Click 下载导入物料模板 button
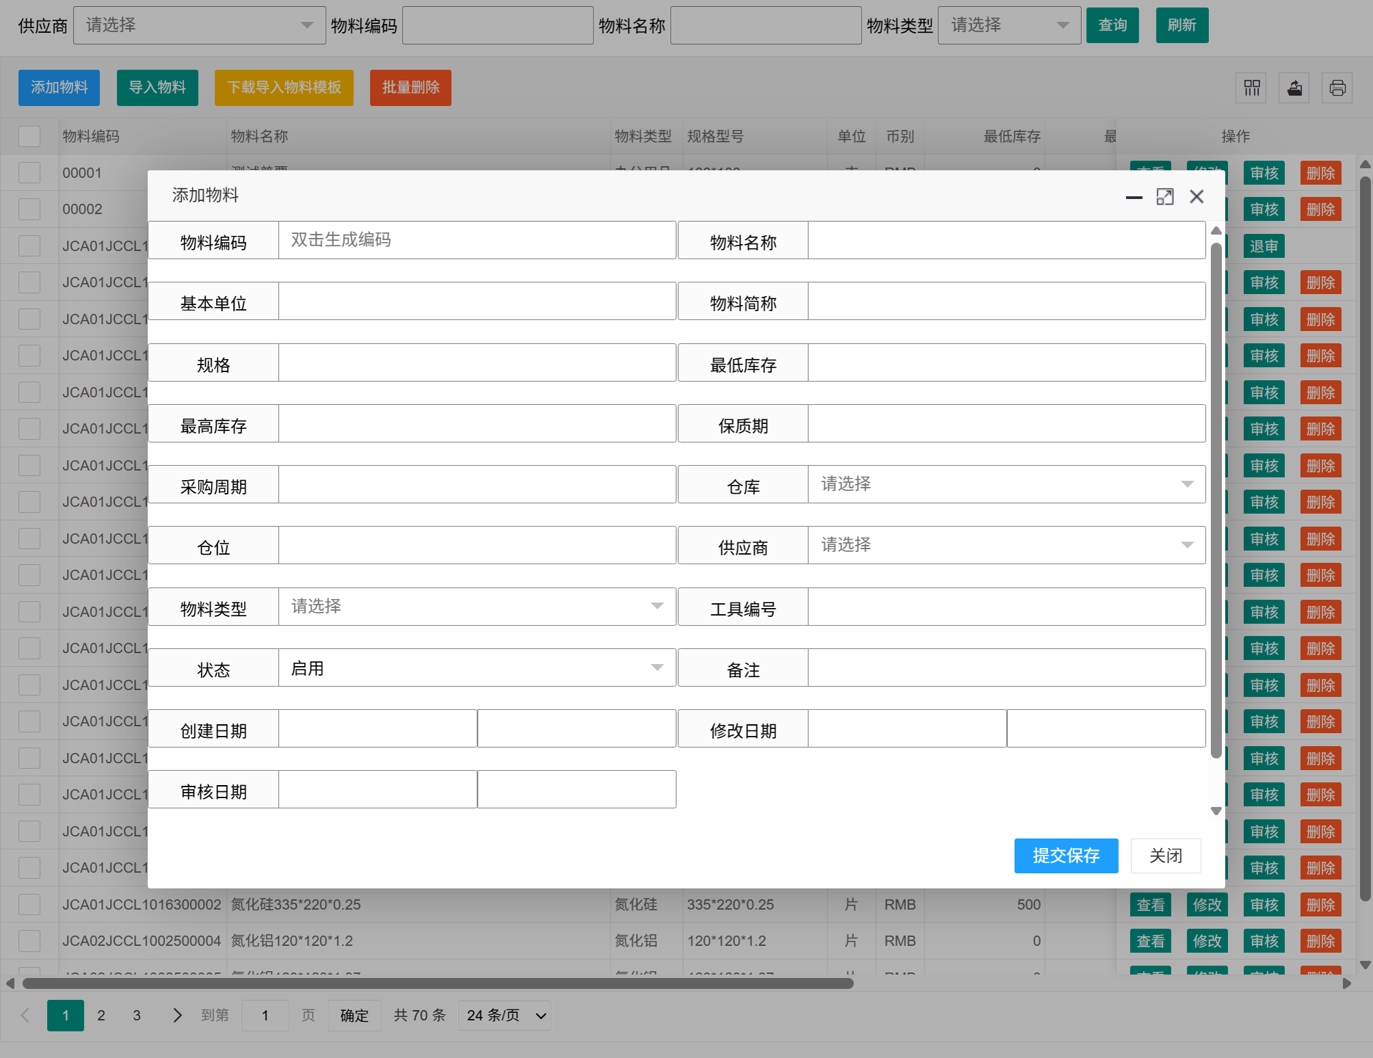The height and width of the screenshot is (1058, 1373). (284, 88)
